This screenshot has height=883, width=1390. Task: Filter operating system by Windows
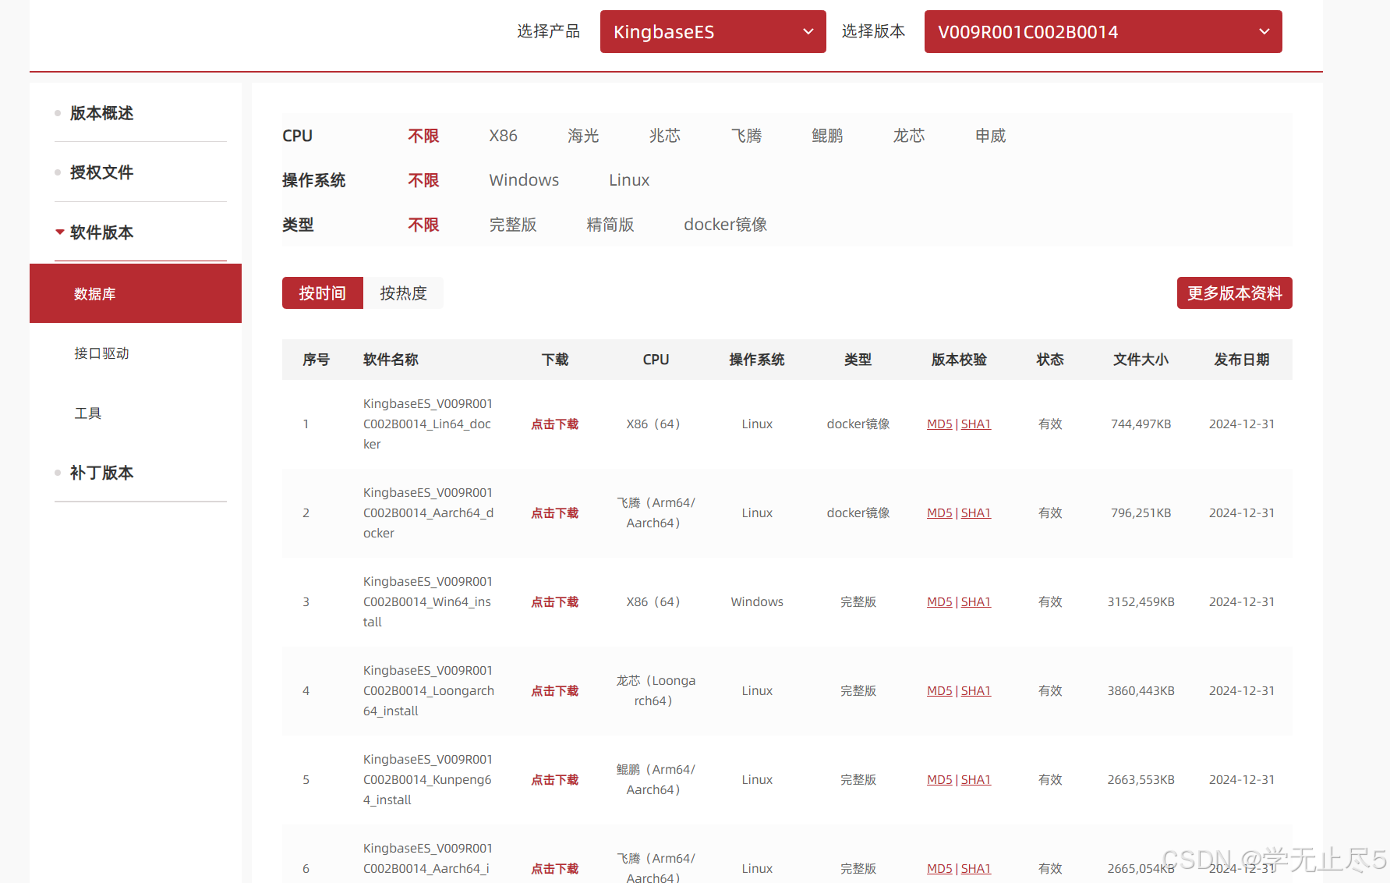pyautogui.click(x=524, y=180)
